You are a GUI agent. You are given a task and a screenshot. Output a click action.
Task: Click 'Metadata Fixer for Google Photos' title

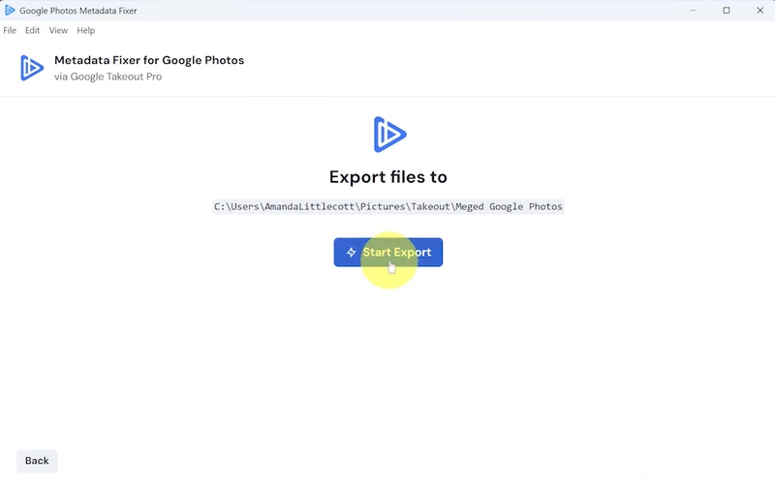[x=149, y=60]
